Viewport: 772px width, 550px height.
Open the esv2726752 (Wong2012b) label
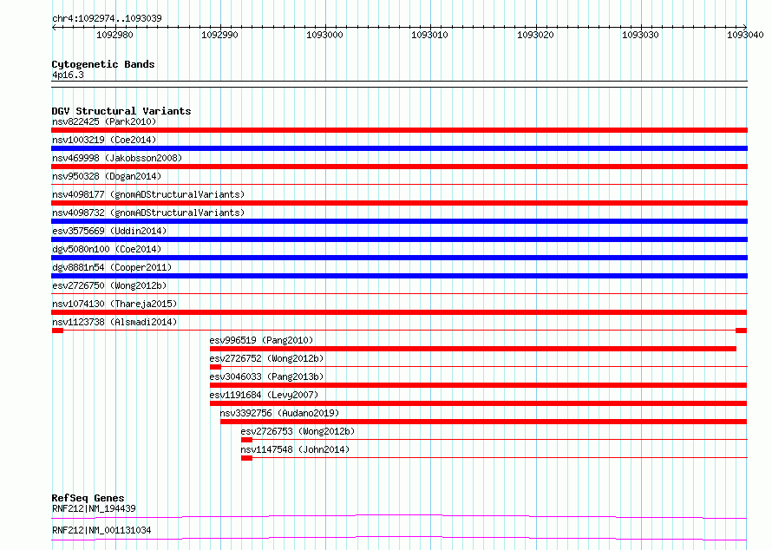[266, 358]
